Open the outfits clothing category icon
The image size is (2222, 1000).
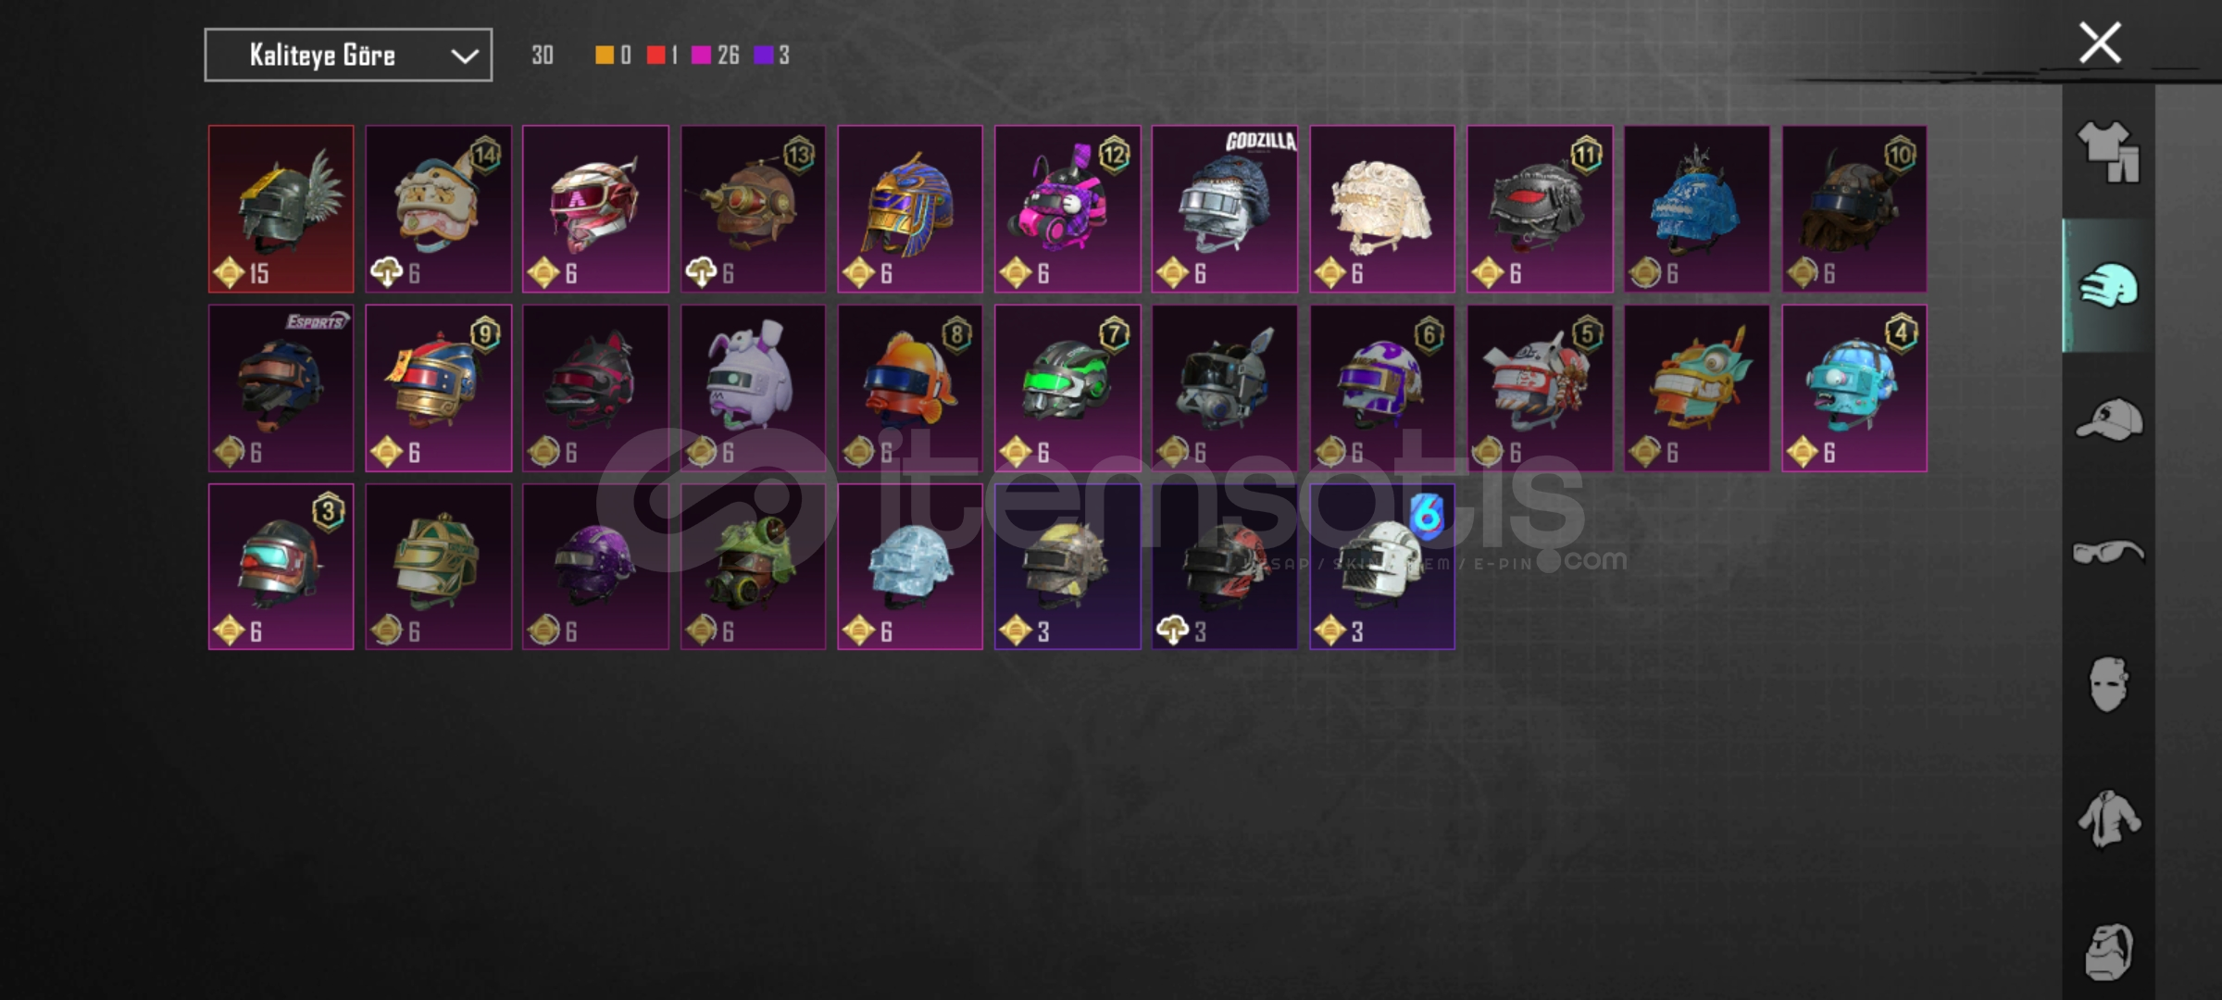tap(2109, 152)
